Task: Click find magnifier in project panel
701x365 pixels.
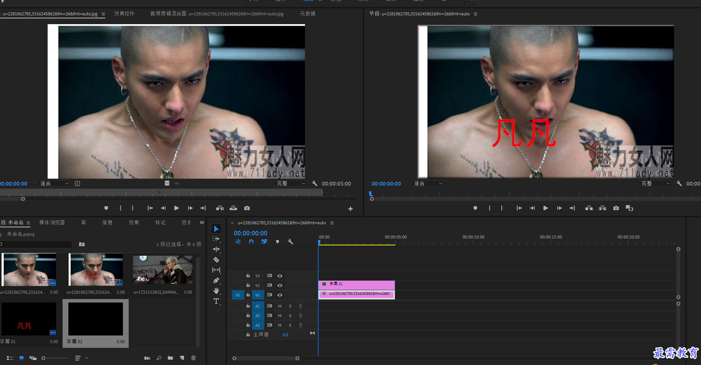Action: coord(159,358)
